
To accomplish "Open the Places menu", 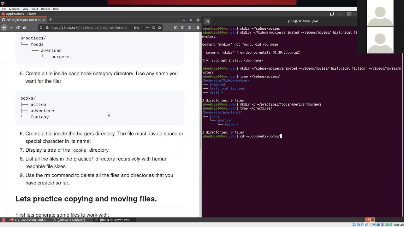I will pyautogui.click(x=32, y=14).
